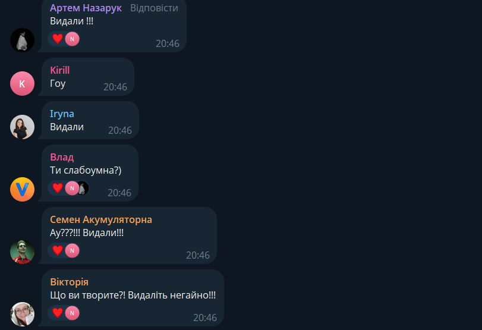The image size is (482, 330).
Task: Open Влад's orange V avatar
Action: 22,190
